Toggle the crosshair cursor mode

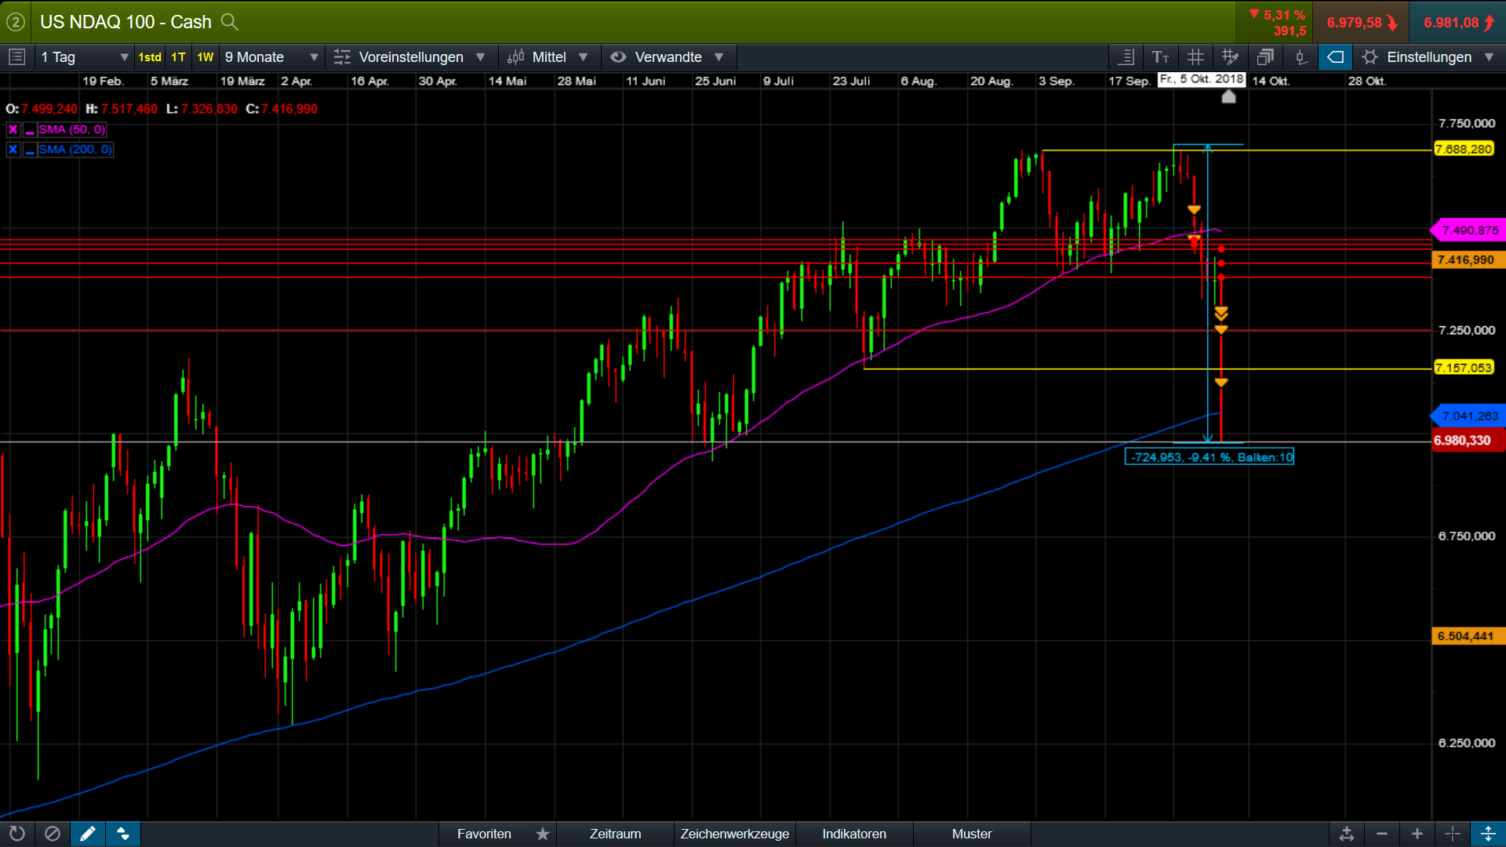(x=1452, y=834)
